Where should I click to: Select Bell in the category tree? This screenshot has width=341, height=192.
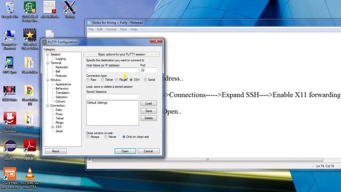pyautogui.click(x=58, y=71)
